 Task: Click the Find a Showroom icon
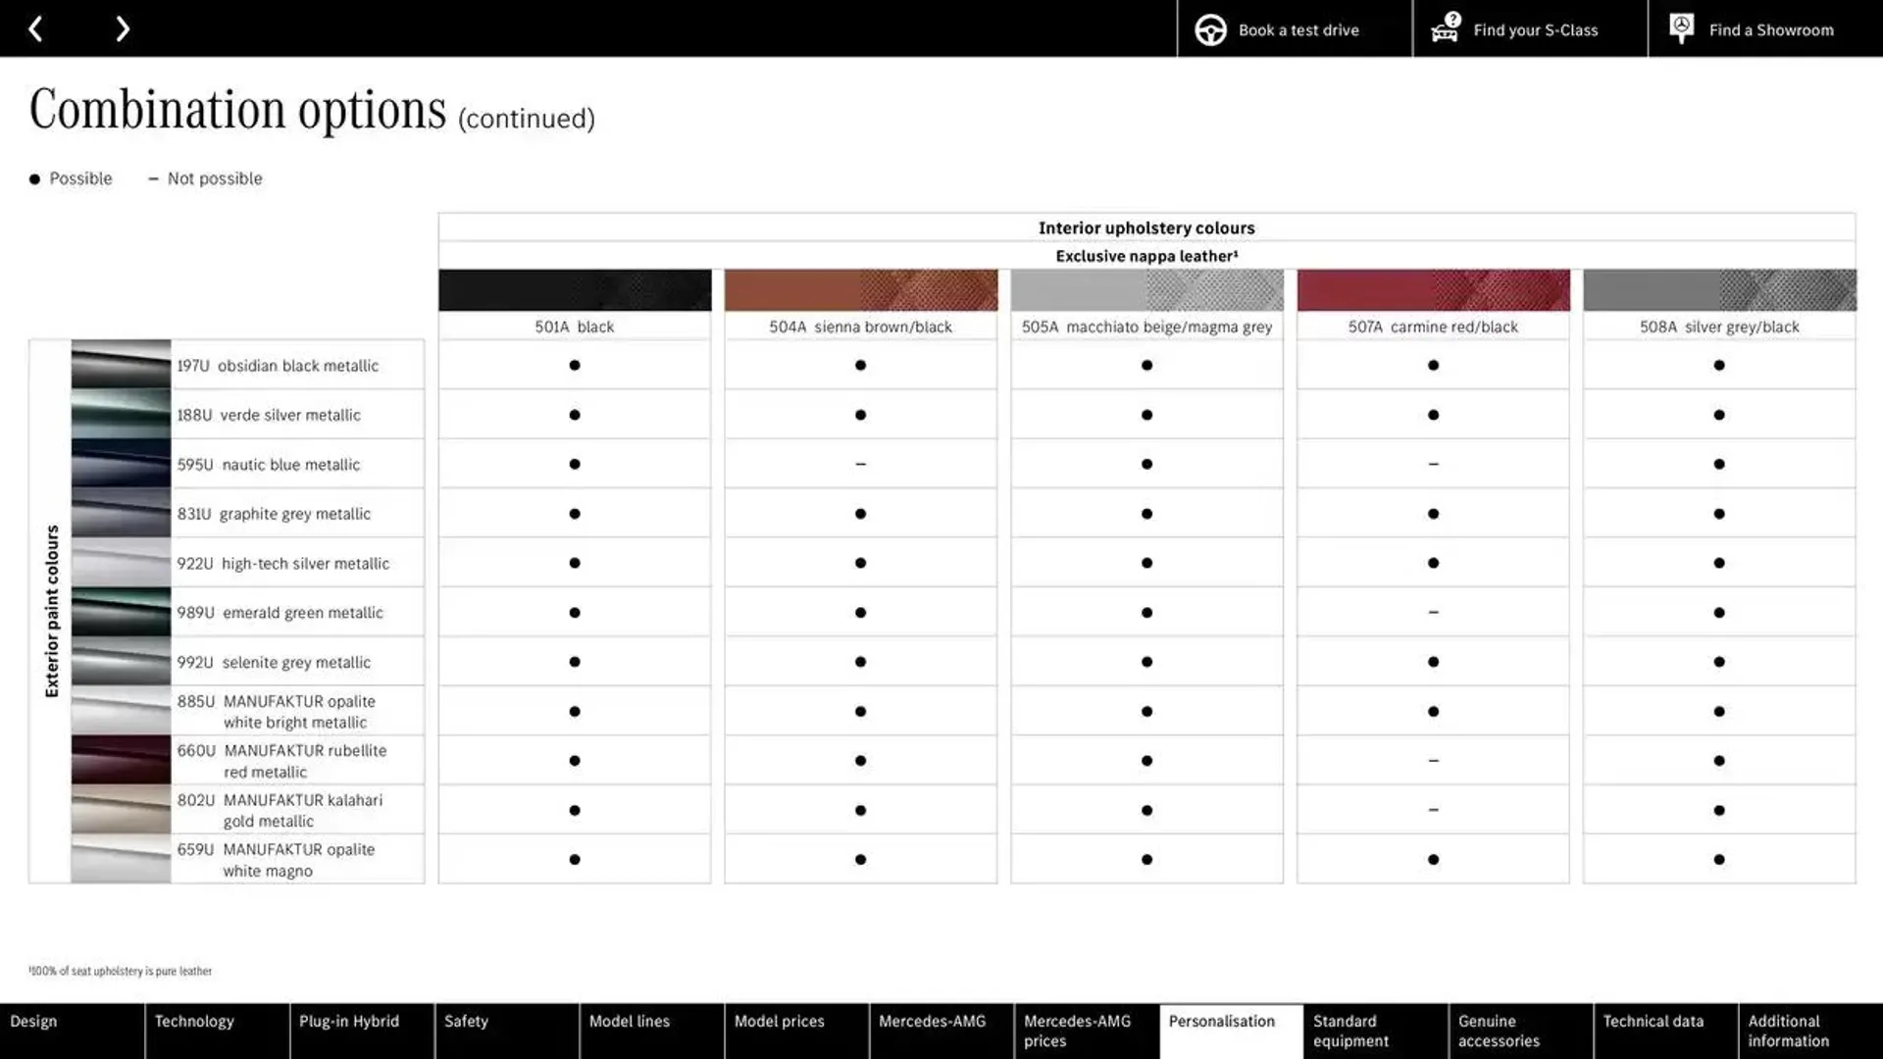pos(1681,28)
